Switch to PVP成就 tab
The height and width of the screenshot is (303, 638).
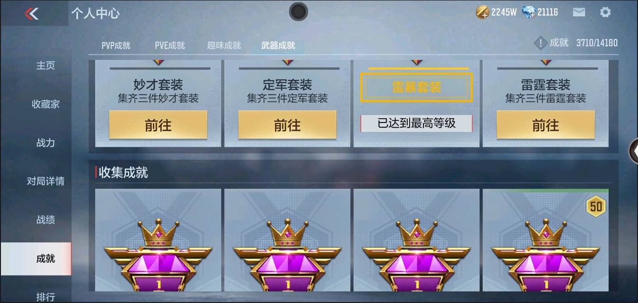pos(116,46)
